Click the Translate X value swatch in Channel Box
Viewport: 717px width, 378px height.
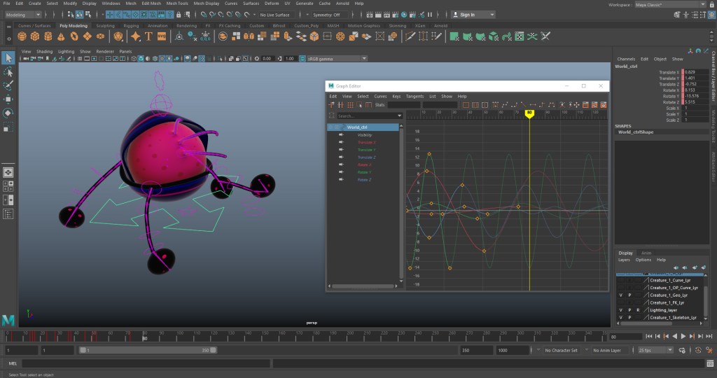click(x=683, y=72)
